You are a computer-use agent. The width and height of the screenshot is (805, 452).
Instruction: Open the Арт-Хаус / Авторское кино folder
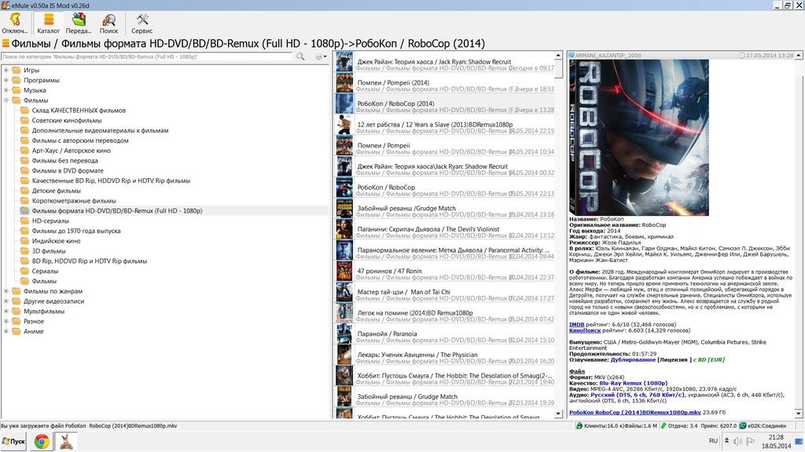click(71, 151)
